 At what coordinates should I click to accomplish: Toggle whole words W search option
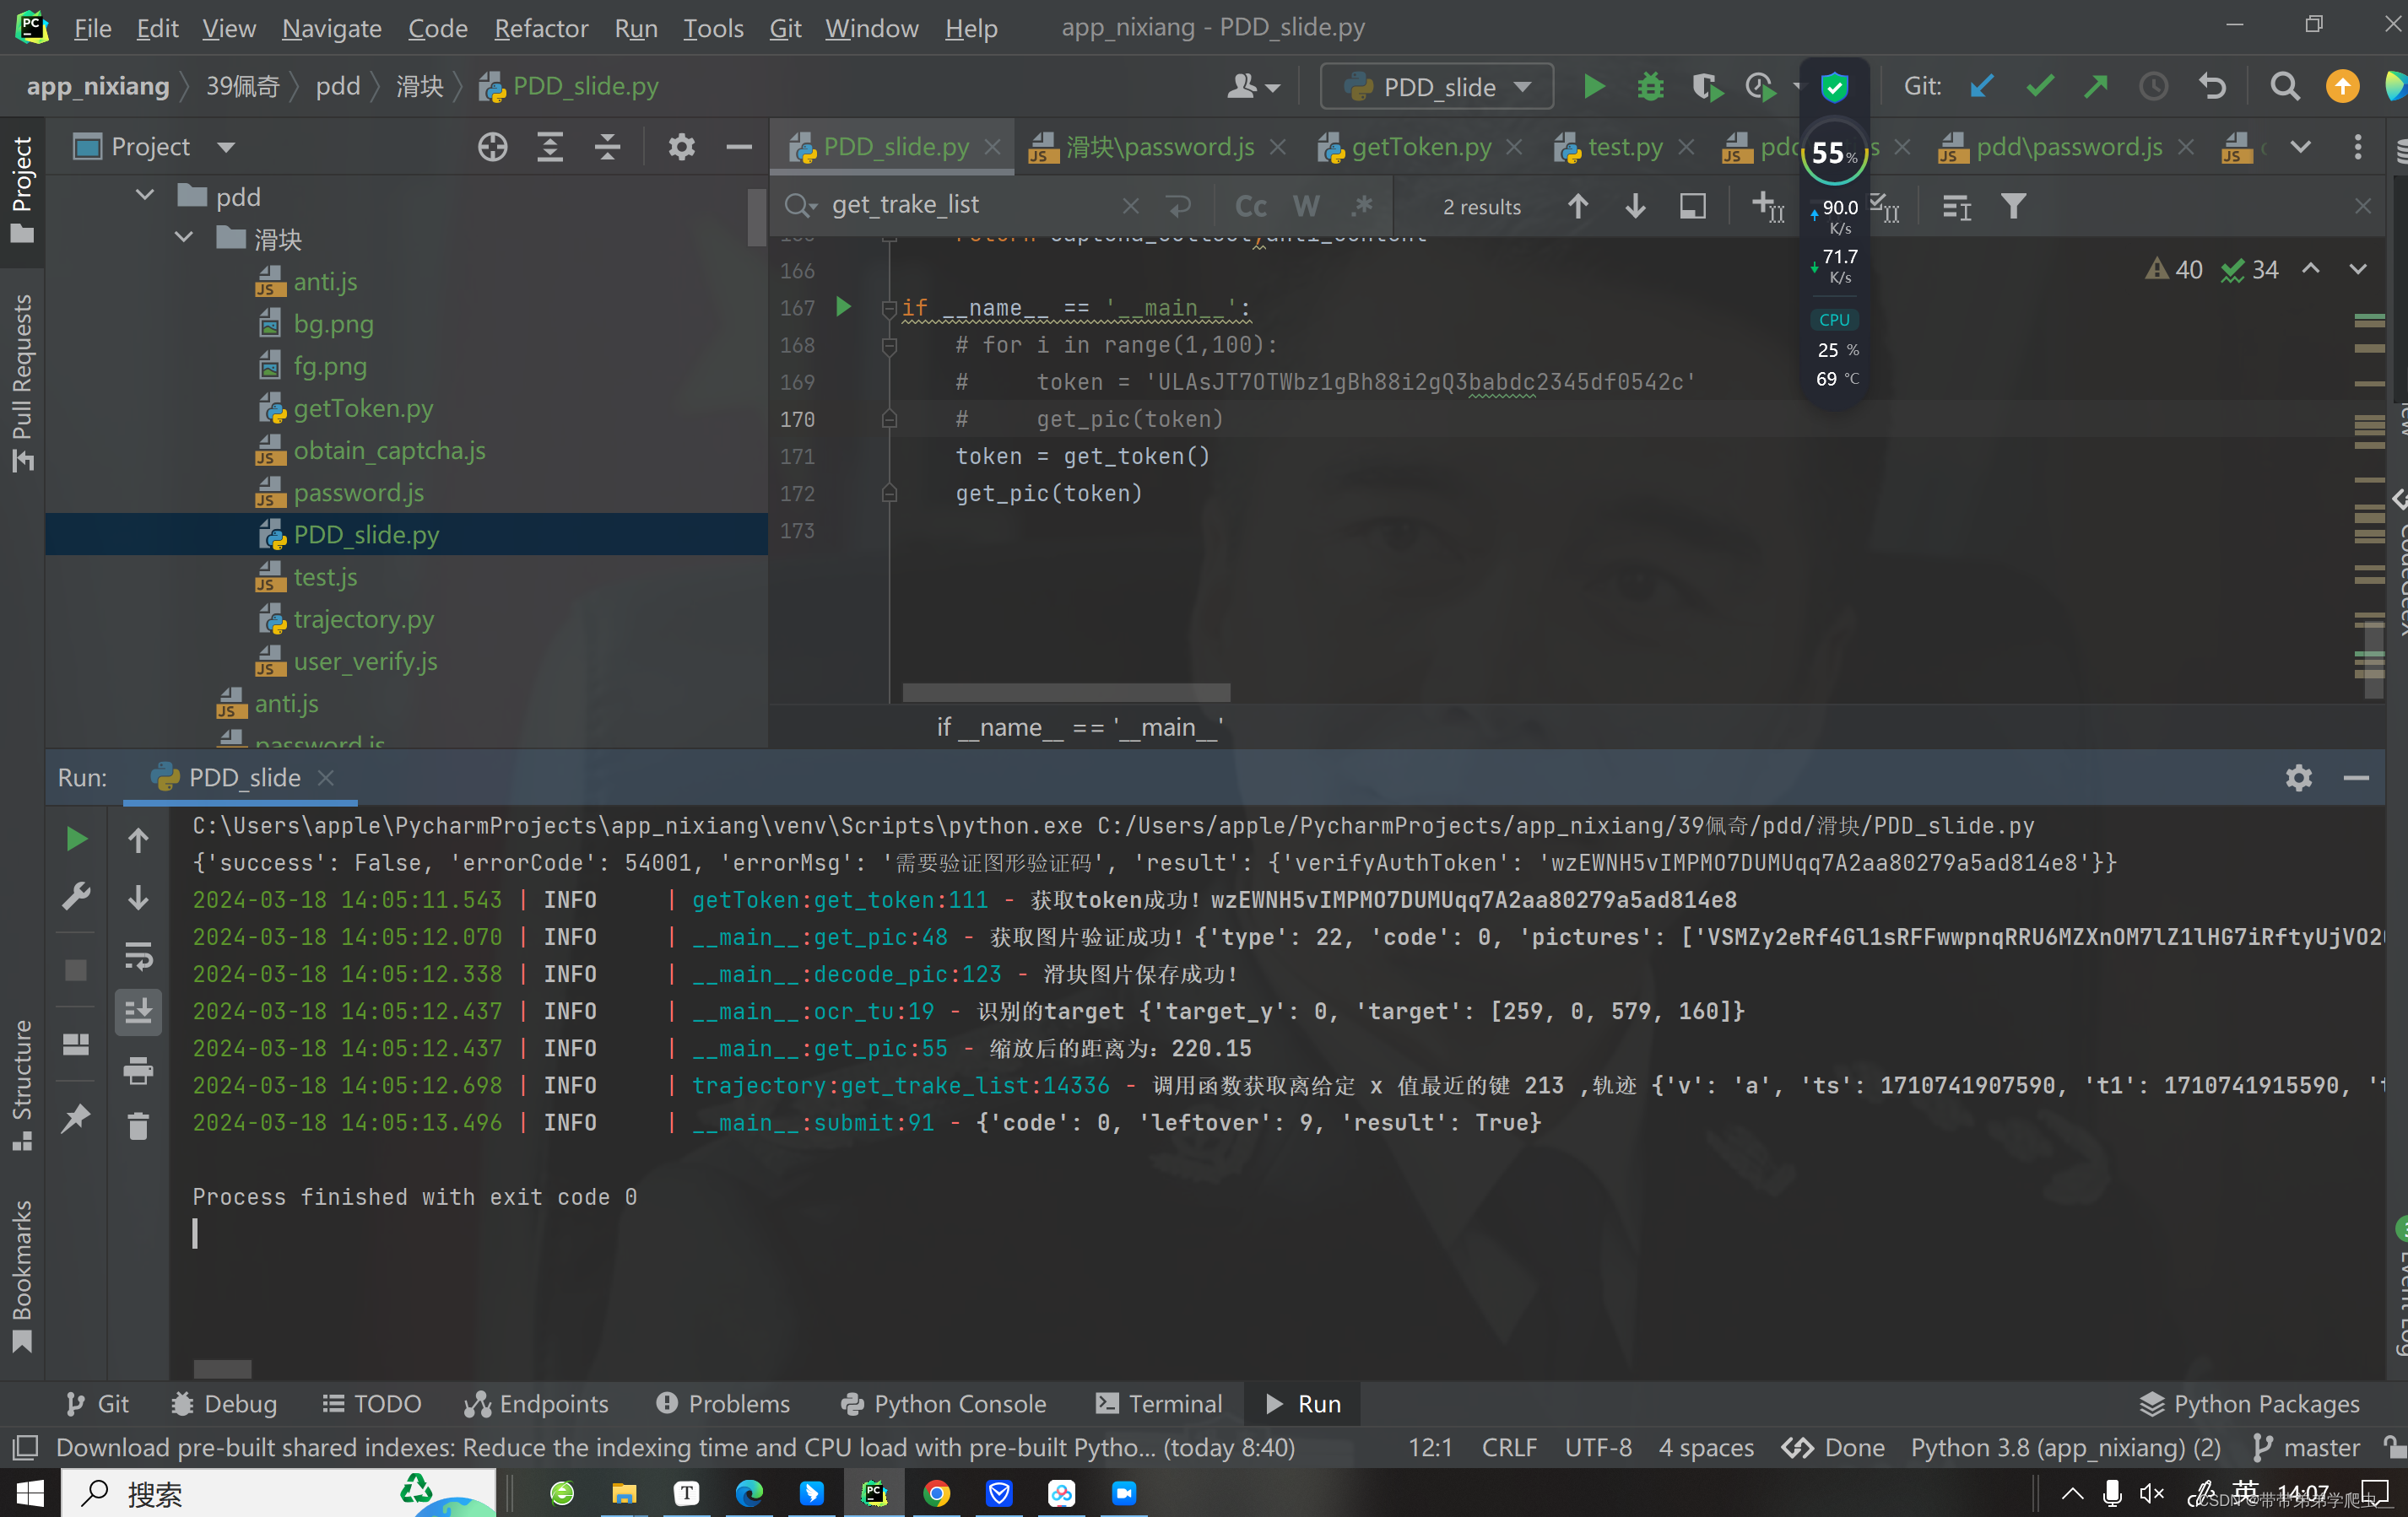pos(1306,206)
